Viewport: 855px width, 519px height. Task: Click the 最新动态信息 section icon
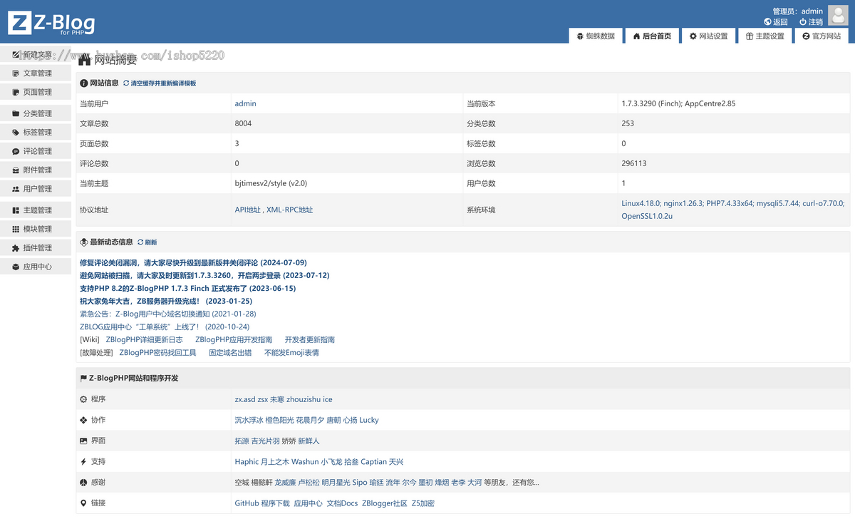click(x=84, y=242)
